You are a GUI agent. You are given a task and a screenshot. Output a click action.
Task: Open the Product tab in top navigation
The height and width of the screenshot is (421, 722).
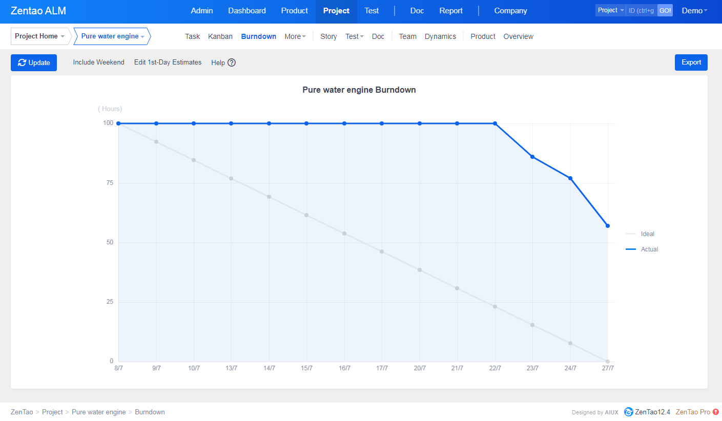pos(294,11)
